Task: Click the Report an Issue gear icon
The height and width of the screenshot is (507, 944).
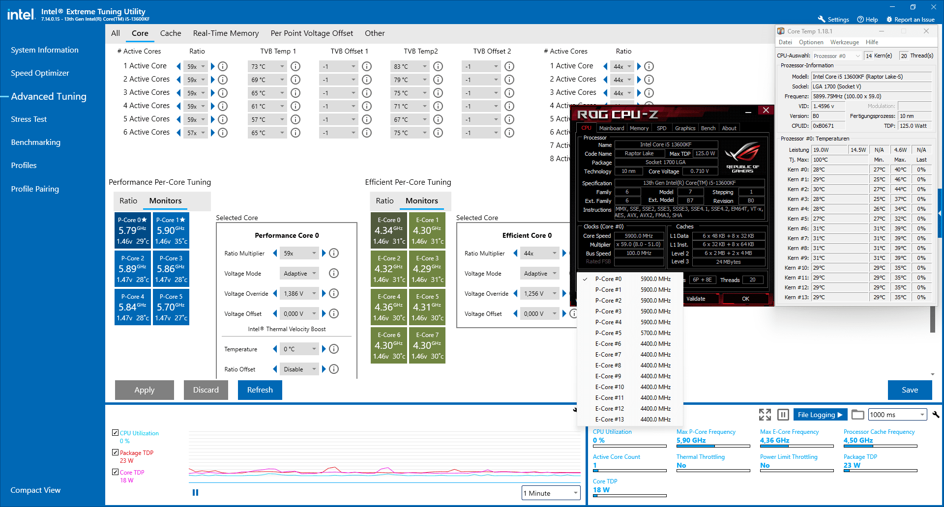Action: pos(889,19)
